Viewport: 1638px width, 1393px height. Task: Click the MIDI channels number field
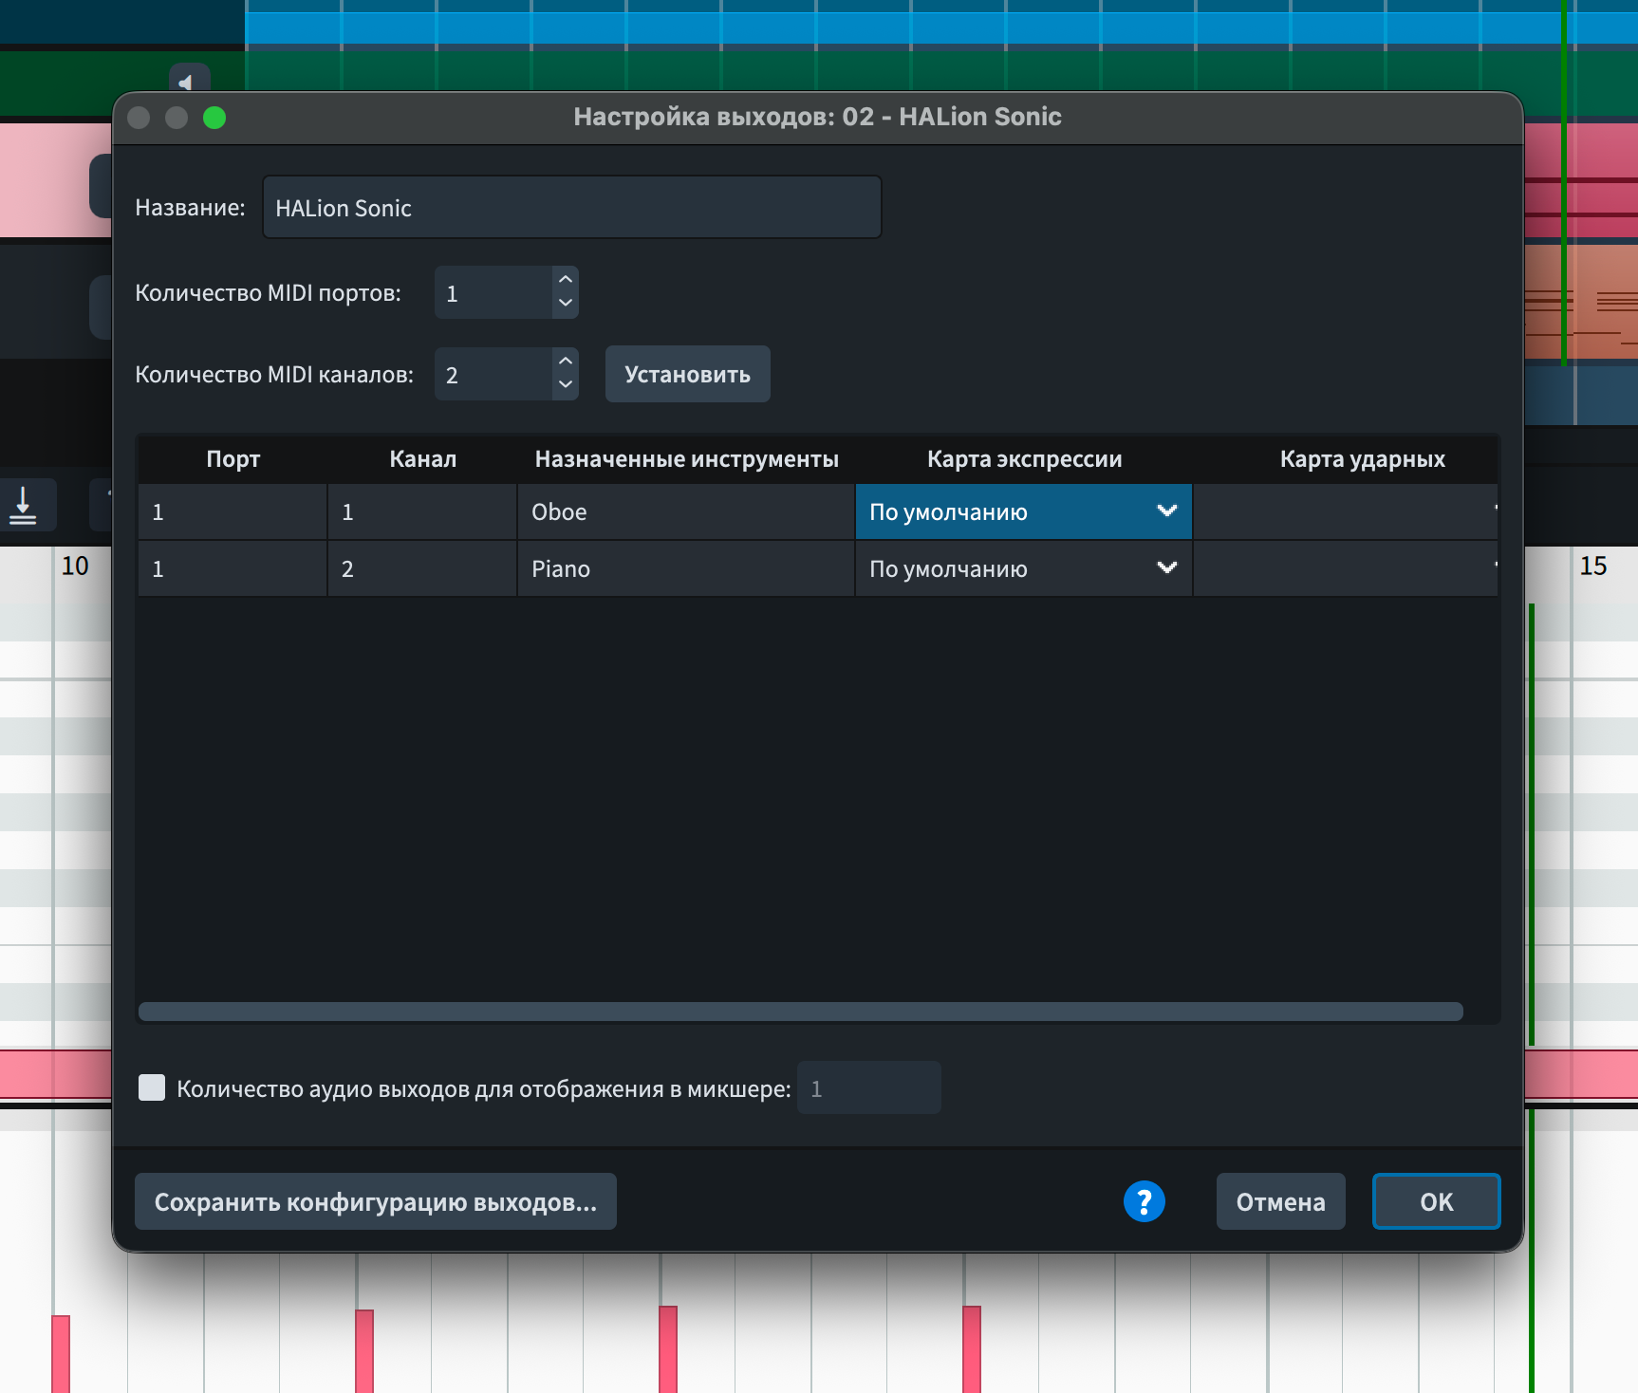493,374
